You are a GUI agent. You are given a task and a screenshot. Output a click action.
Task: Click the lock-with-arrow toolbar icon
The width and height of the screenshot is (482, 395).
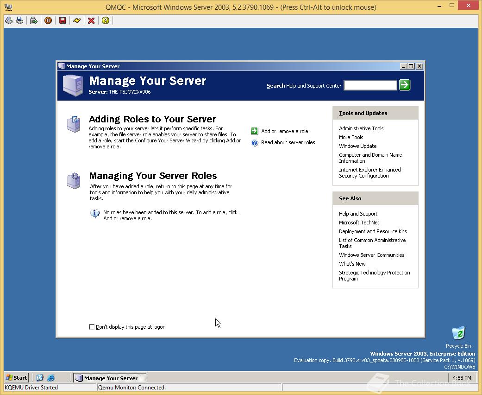click(x=33, y=20)
